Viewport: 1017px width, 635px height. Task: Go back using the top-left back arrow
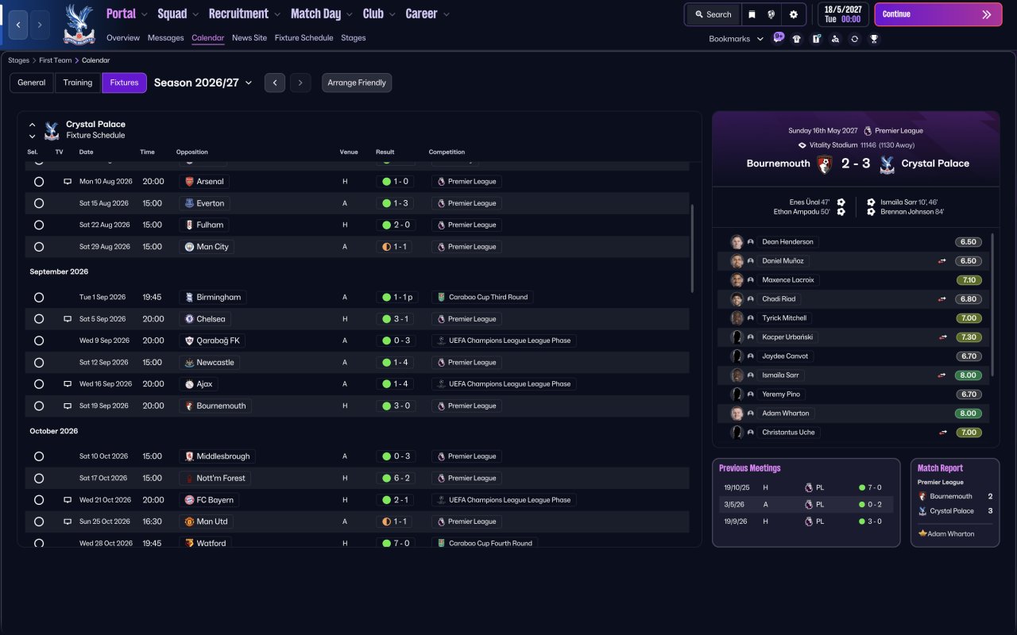point(18,25)
